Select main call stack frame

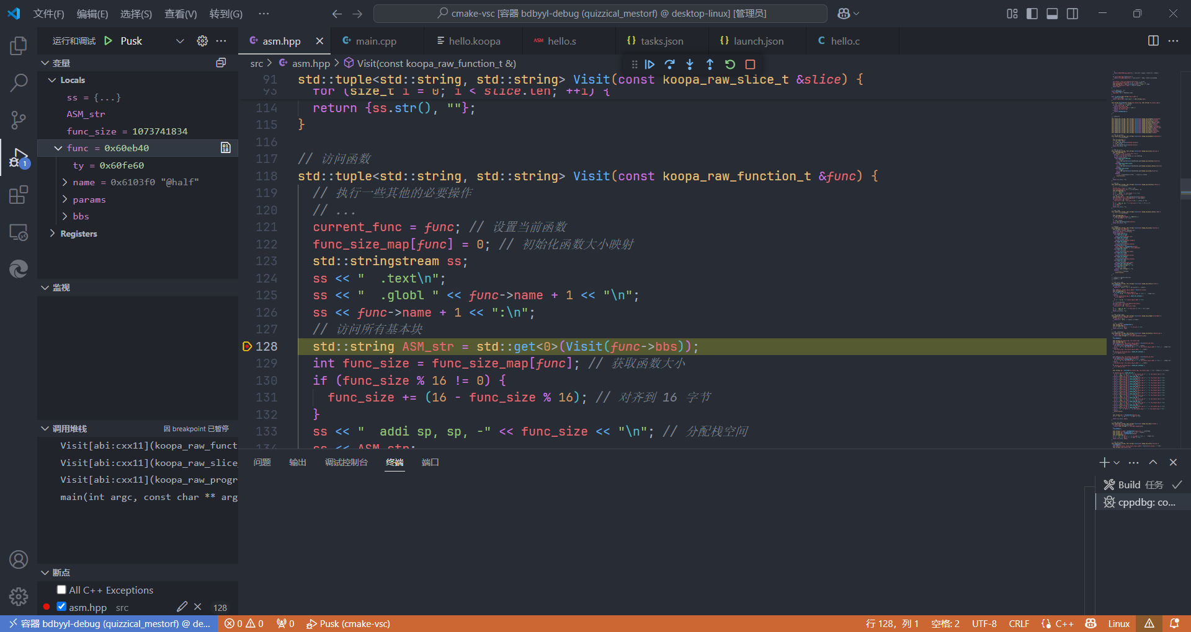coord(149,497)
